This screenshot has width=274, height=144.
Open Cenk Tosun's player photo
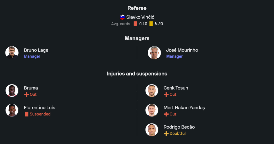click(x=152, y=91)
